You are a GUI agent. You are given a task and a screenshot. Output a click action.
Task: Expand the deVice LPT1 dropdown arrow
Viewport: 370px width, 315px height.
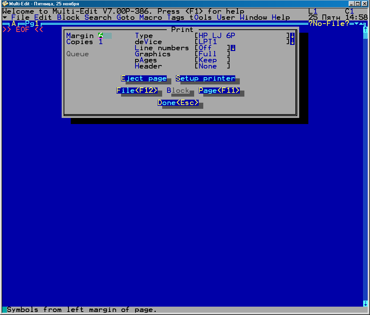tap(292, 42)
